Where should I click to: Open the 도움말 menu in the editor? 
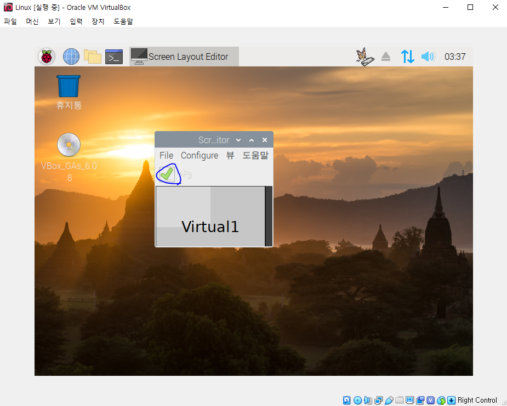(x=255, y=155)
